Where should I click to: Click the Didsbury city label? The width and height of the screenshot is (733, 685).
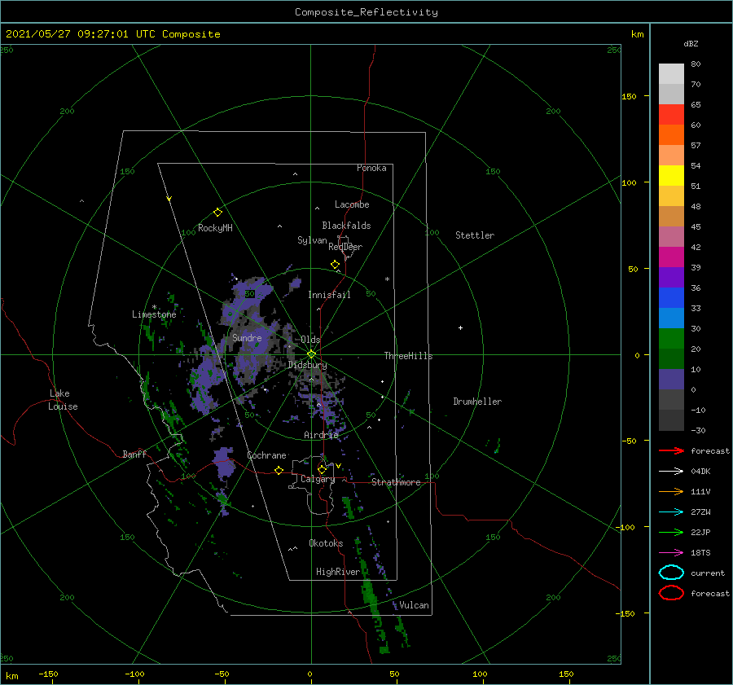[x=308, y=365]
